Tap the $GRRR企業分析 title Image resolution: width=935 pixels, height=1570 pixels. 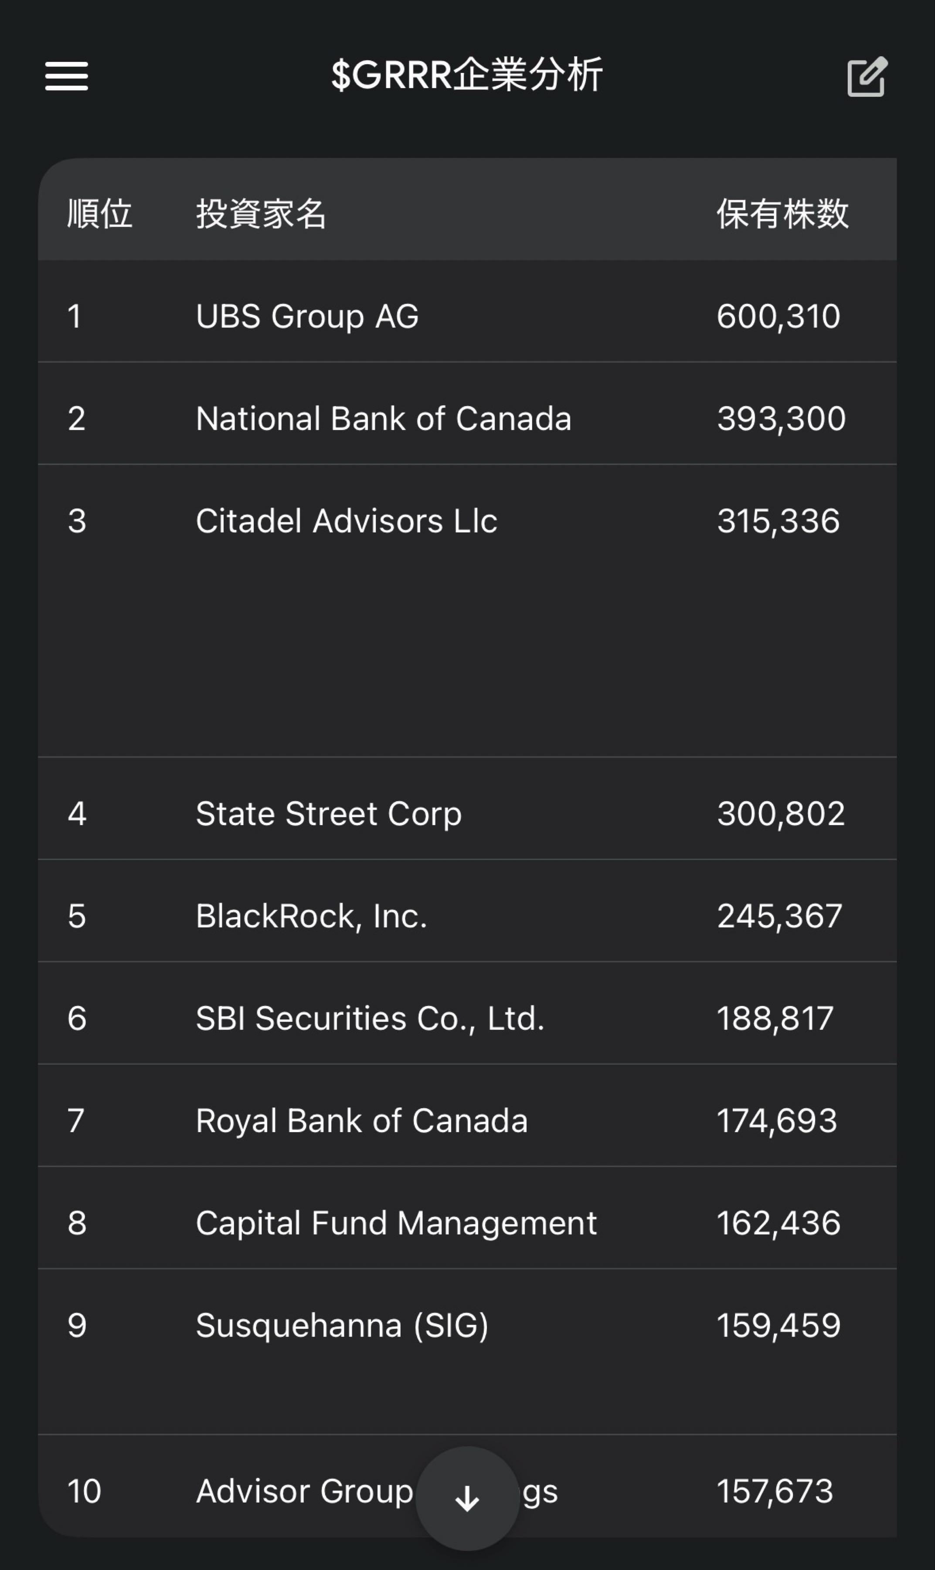pos(467,75)
